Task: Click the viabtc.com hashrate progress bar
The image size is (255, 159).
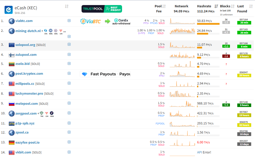Action: pos(208,24)
